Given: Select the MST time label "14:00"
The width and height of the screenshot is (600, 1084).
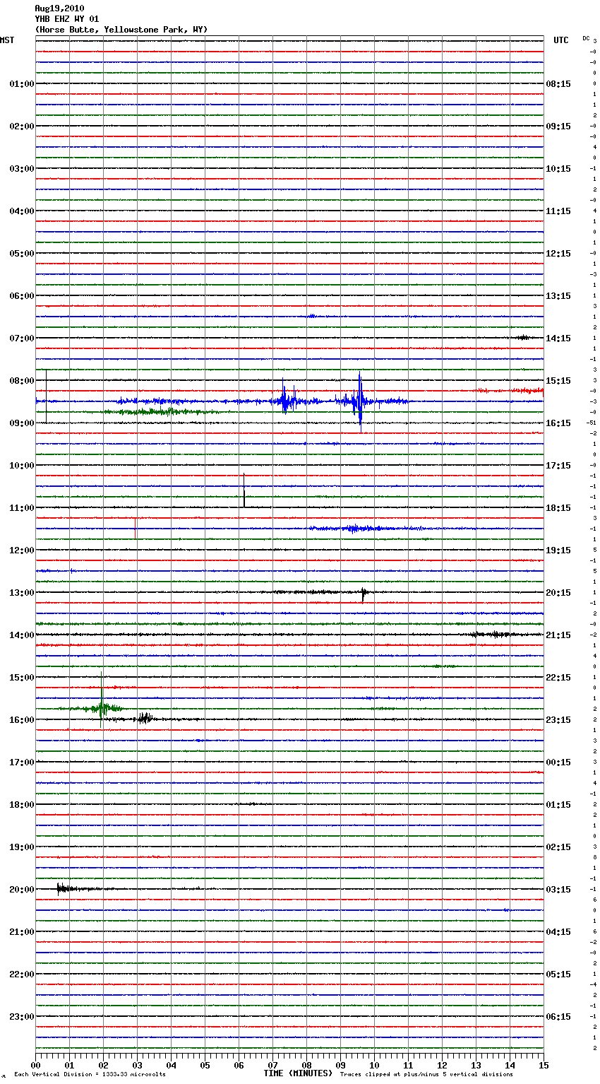Looking at the screenshot, I should pyautogui.click(x=22, y=635).
